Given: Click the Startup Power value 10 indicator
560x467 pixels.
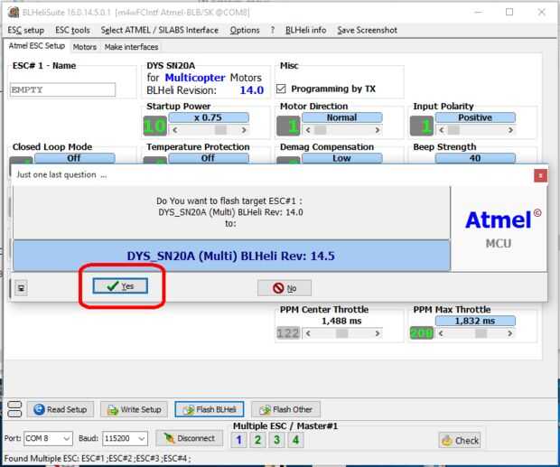Looking at the screenshot, I should 155,126.
